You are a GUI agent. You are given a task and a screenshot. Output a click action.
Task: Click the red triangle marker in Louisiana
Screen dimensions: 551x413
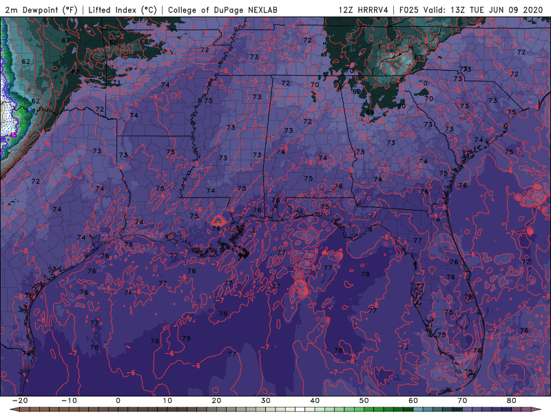pyautogui.click(x=218, y=220)
